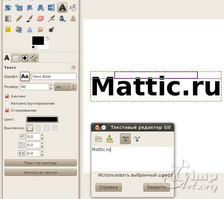224x199 pixels.
Task: Select the Clone stamp tool
Action: 73,19
